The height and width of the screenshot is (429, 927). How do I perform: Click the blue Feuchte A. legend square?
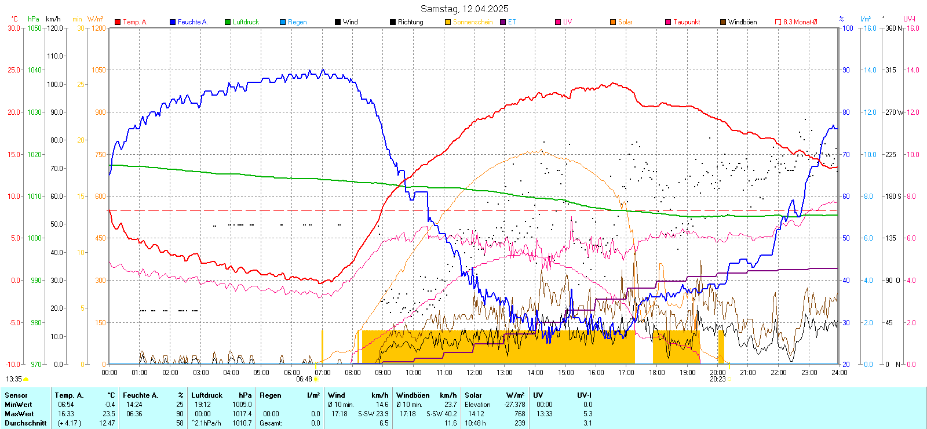click(173, 22)
